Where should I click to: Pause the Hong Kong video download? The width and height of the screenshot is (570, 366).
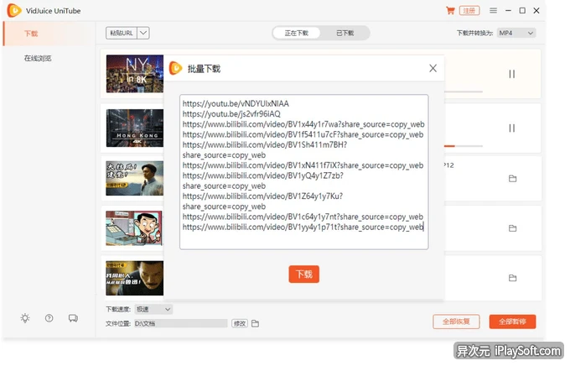click(511, 128)
